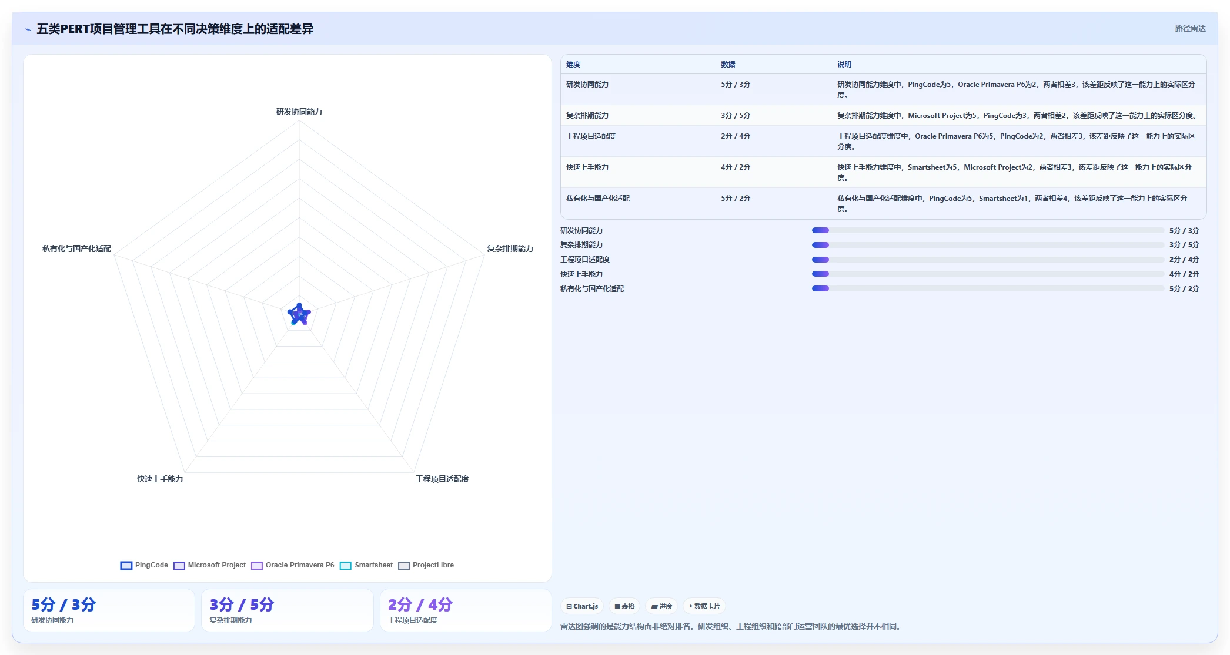Click the 4分 / 2分 value in 快速上手能力 table row

click(736, 167)
